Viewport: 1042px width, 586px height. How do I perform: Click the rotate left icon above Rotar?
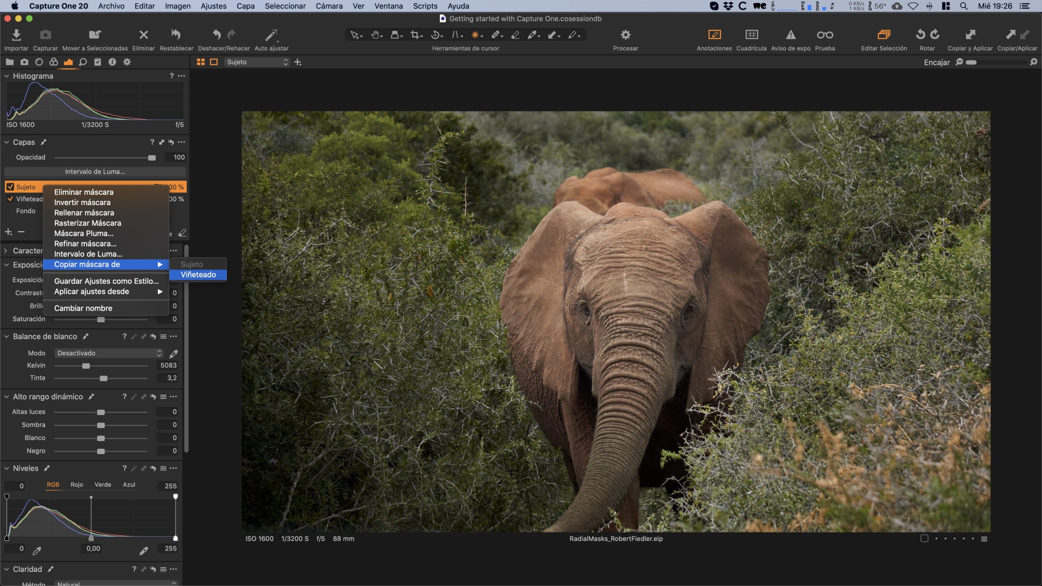click(x=920, y=34)
